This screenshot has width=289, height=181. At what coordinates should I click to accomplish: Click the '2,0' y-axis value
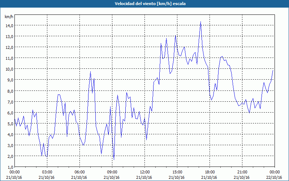click(10, 156)
